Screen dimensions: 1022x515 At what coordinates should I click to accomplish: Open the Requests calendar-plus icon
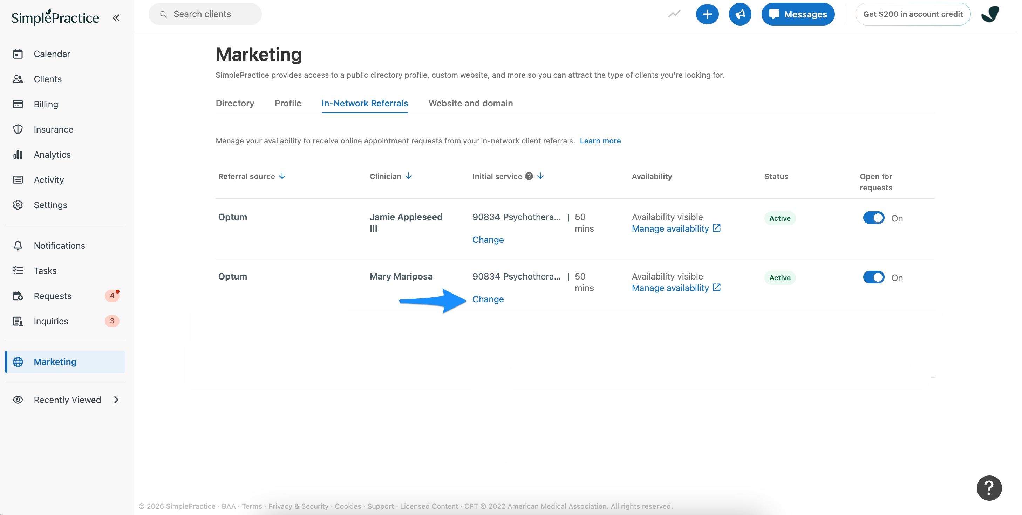[x=18, y=296]
